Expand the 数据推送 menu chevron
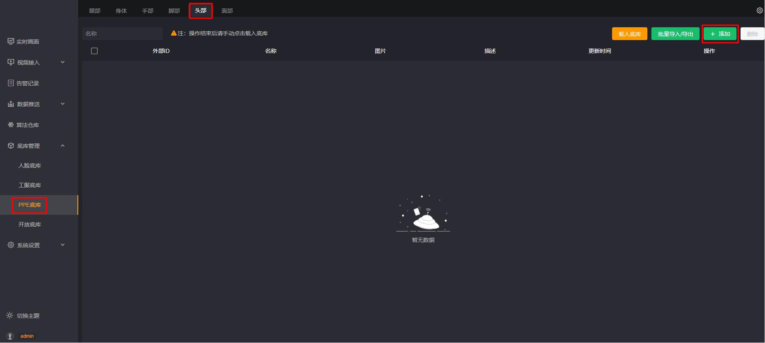Screen dimensions: 765x343 pos(63,104)
